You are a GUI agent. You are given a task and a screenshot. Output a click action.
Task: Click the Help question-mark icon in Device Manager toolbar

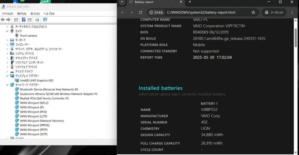coord(24,19)
